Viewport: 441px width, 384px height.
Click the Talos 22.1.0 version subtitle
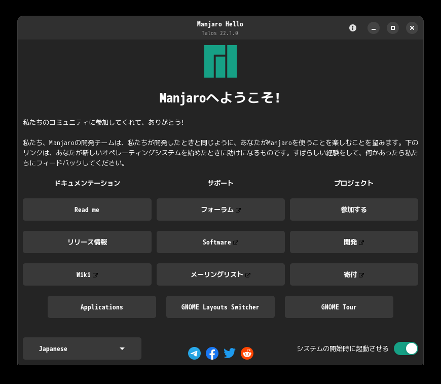point(220,33)
